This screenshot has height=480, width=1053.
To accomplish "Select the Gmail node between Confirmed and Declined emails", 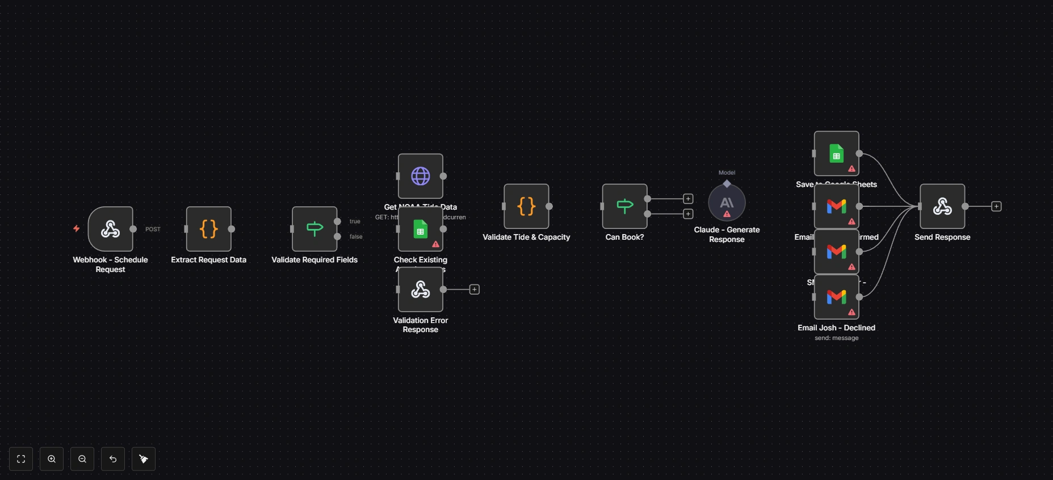I will 836,252.
